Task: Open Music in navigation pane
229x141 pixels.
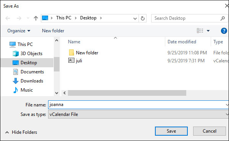Action: [27, 90]
